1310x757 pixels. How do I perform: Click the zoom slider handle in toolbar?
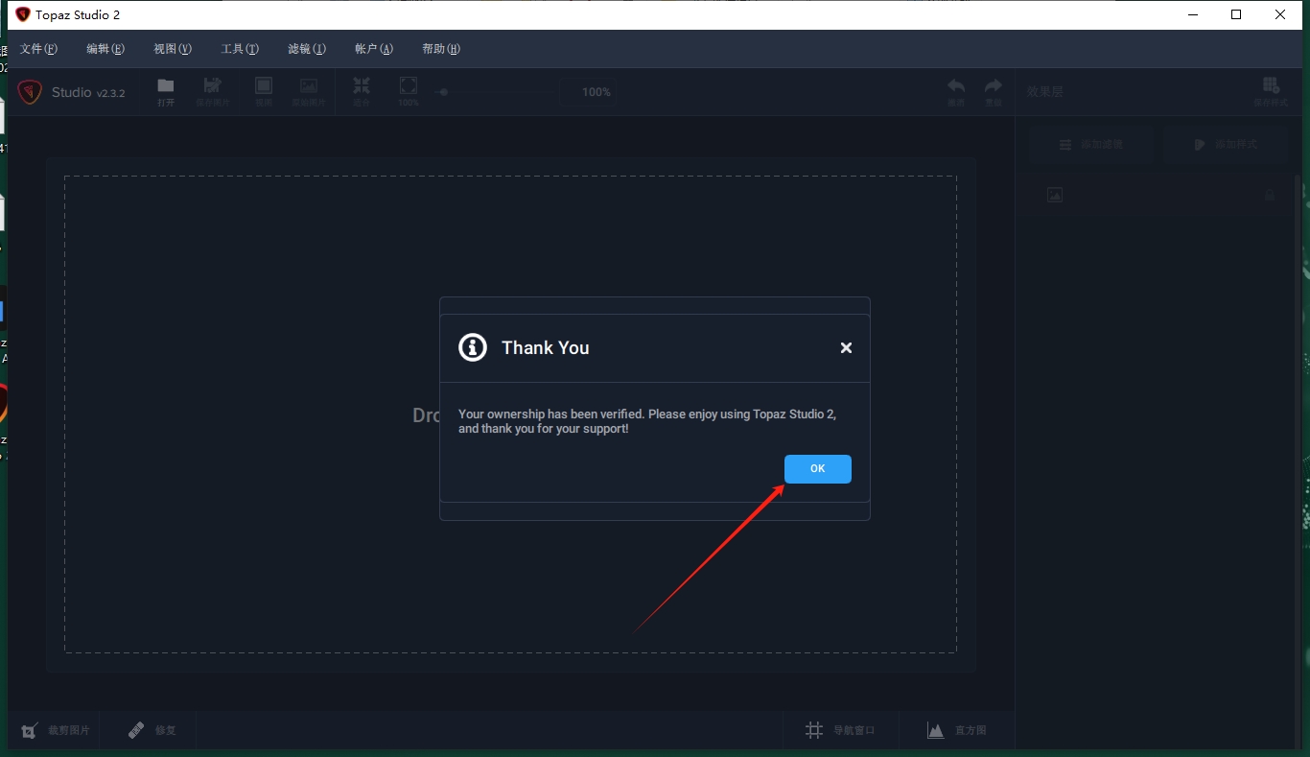(x=443, y=92)
